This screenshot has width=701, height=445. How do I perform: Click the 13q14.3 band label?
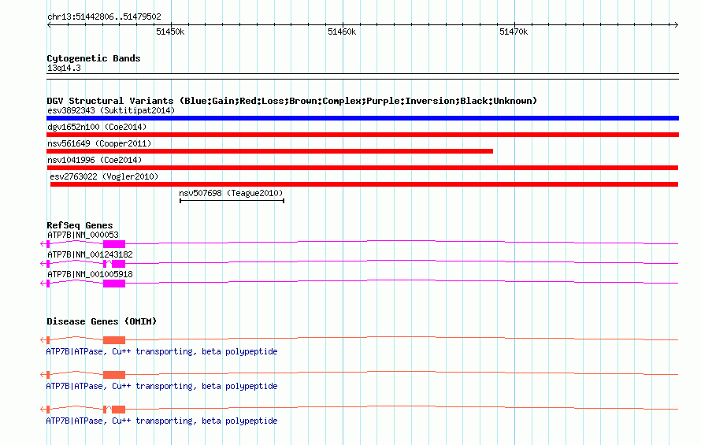(64, 68)
